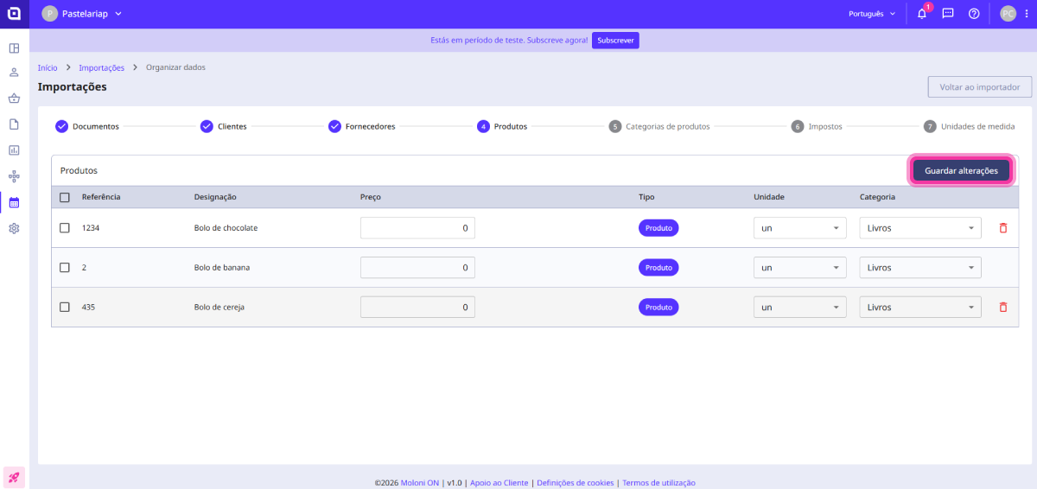Open the chat messages icon

tap(948, 14)
